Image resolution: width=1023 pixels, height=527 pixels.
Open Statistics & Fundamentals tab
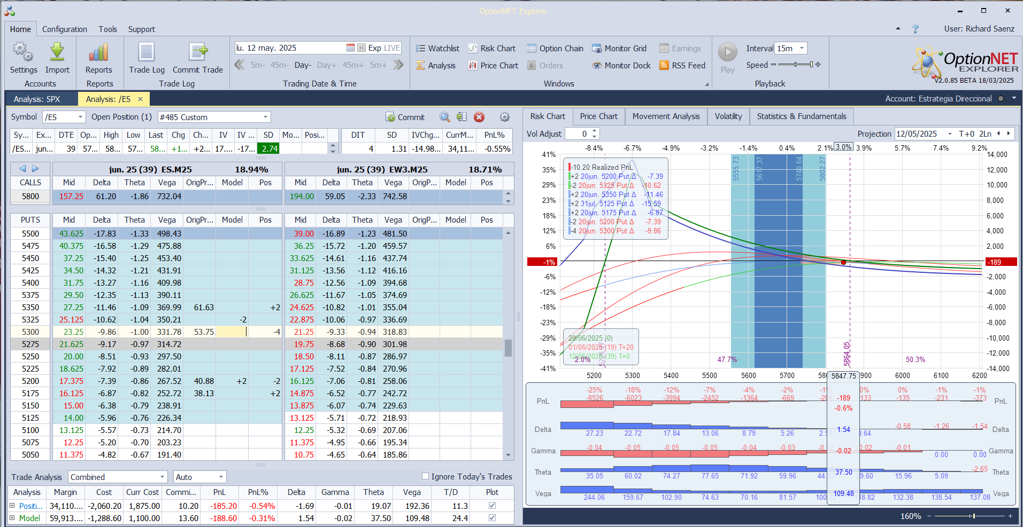[x=802, y=116]
